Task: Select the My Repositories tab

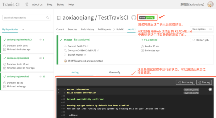Action: (x=10, y=29)
